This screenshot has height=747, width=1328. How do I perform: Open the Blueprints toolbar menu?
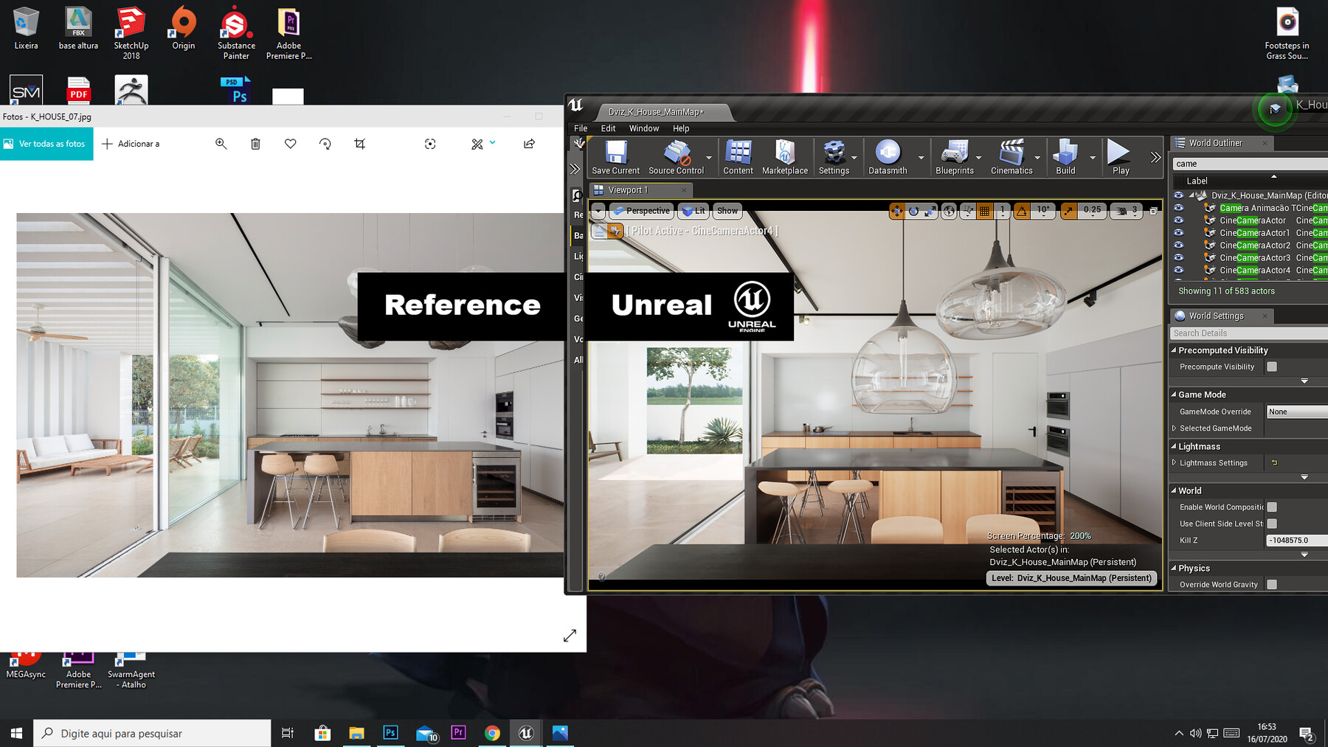coord(955,156)
